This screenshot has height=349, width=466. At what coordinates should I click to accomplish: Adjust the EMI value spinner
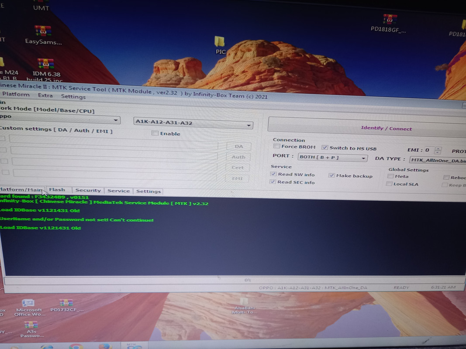[x=438, y=150]
